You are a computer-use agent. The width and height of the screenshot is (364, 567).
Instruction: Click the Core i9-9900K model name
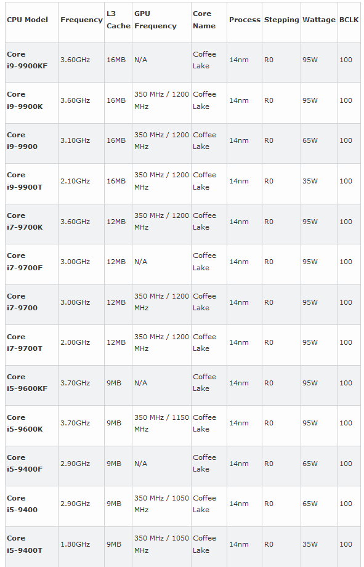click(25, 100)
